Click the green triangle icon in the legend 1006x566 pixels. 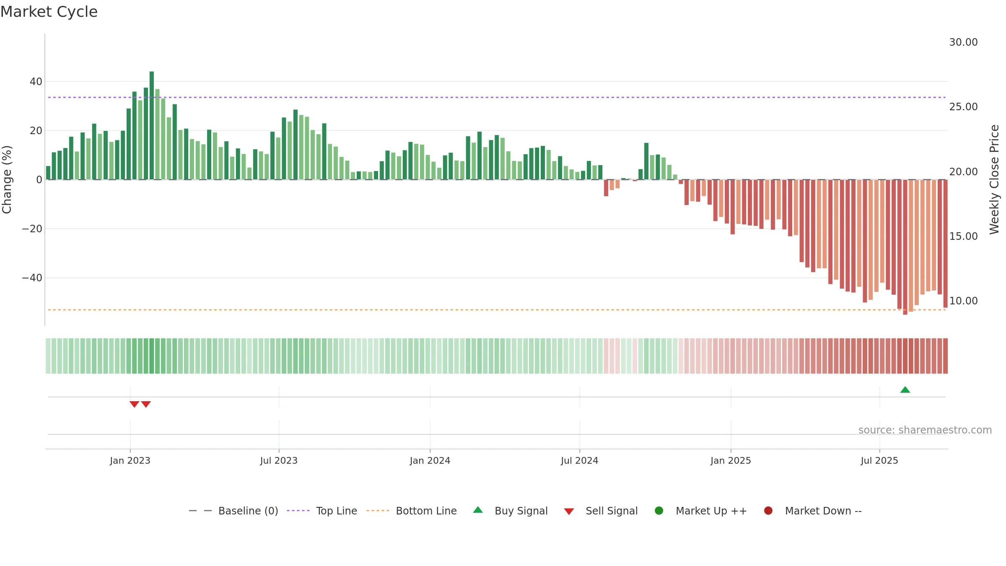click(478, 510)
